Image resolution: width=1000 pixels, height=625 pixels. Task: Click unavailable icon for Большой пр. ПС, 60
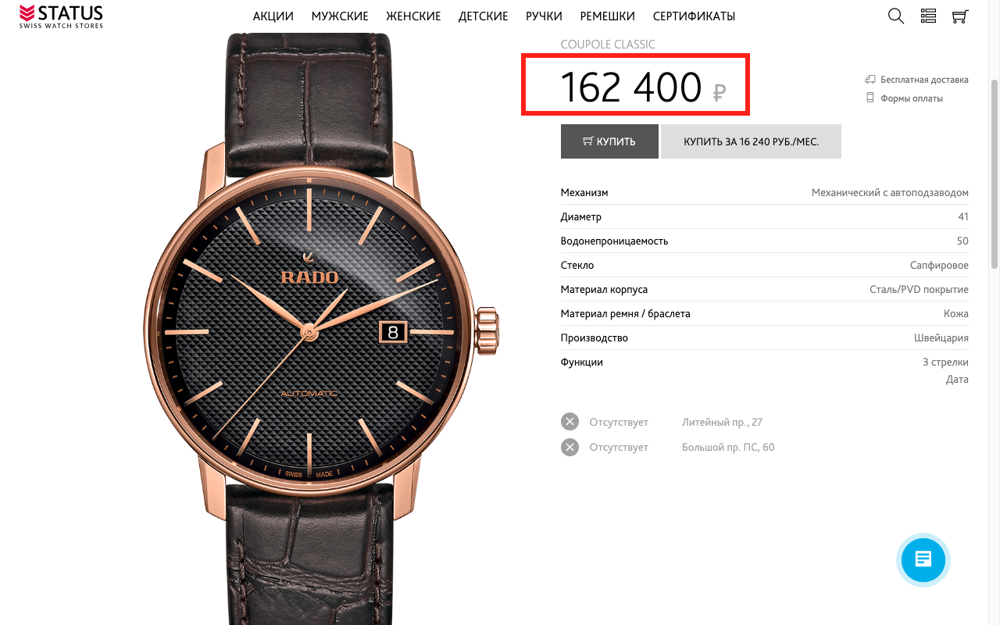pyautogui.click(x=570, y=447)
